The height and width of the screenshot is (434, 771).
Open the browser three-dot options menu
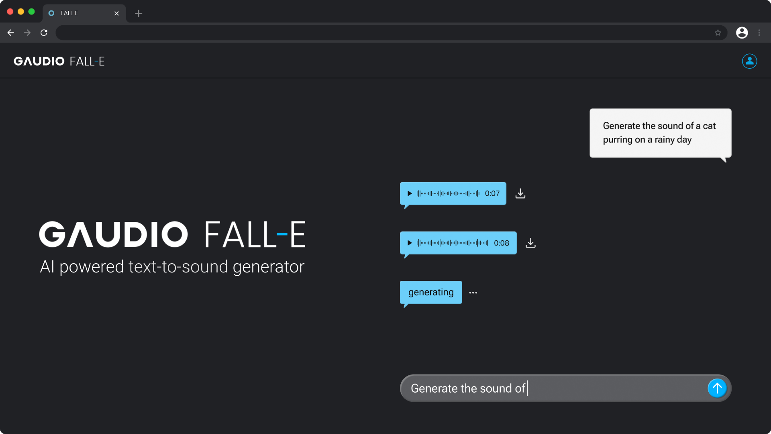[x=760, y=33]
